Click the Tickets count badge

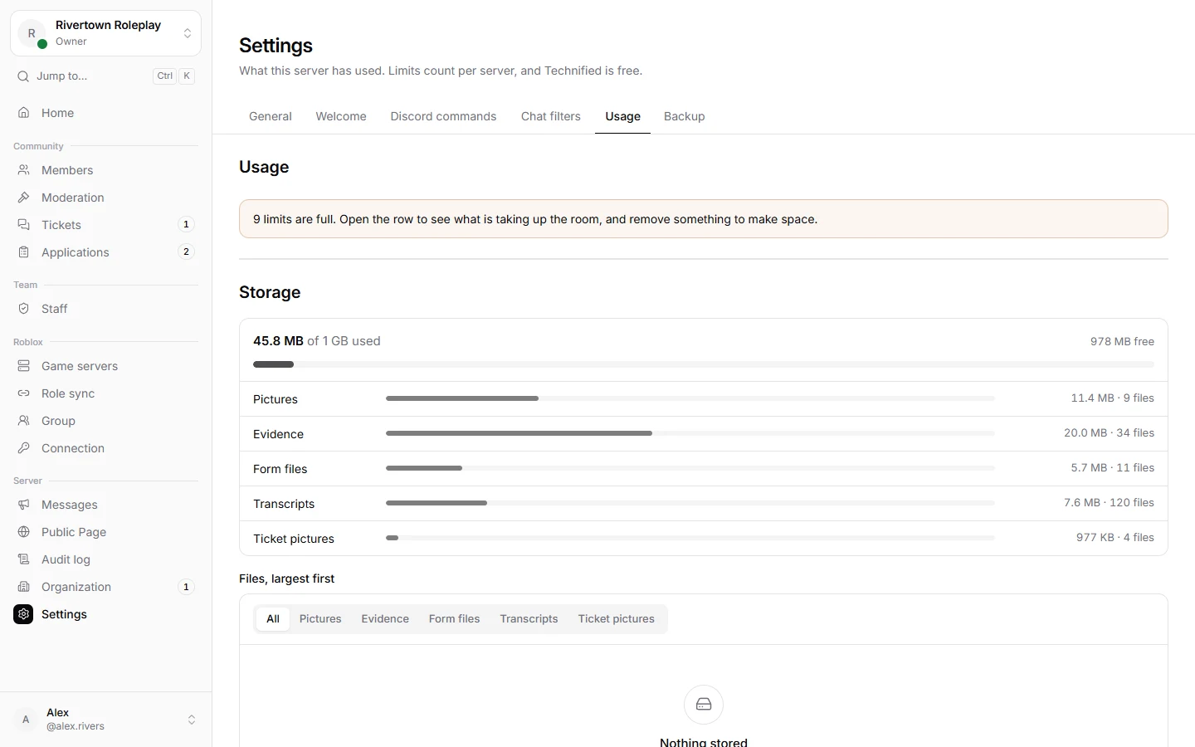point(186,224)
